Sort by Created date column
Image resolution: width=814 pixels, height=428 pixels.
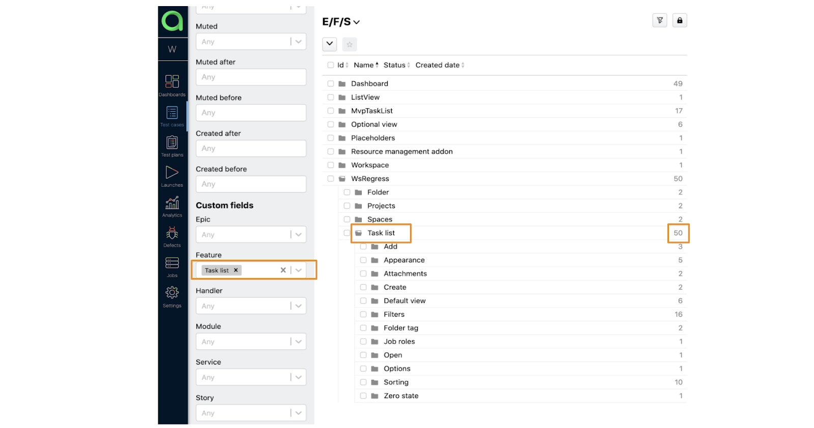[x=440, y=65]
